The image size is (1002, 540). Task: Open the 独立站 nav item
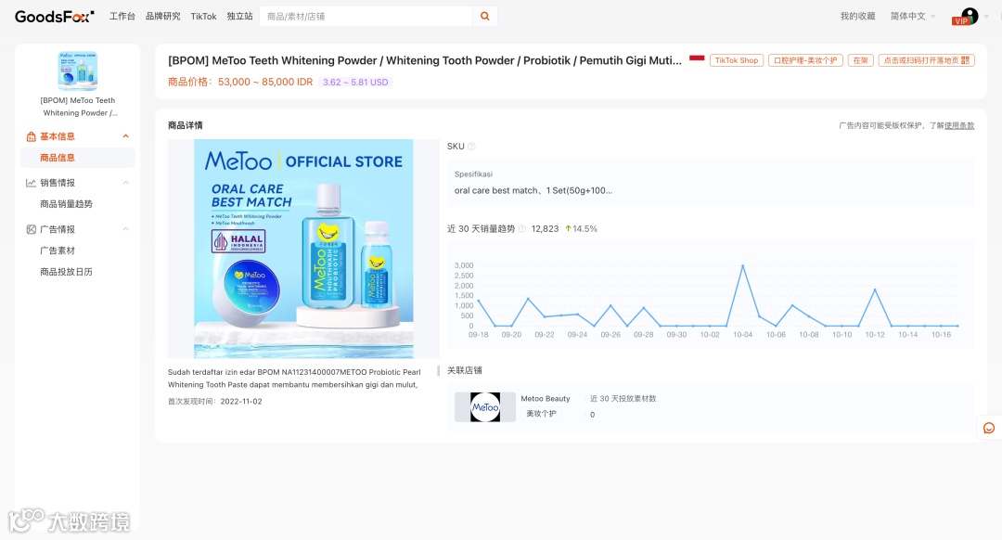pyautogui.click(x=239, y=16)
